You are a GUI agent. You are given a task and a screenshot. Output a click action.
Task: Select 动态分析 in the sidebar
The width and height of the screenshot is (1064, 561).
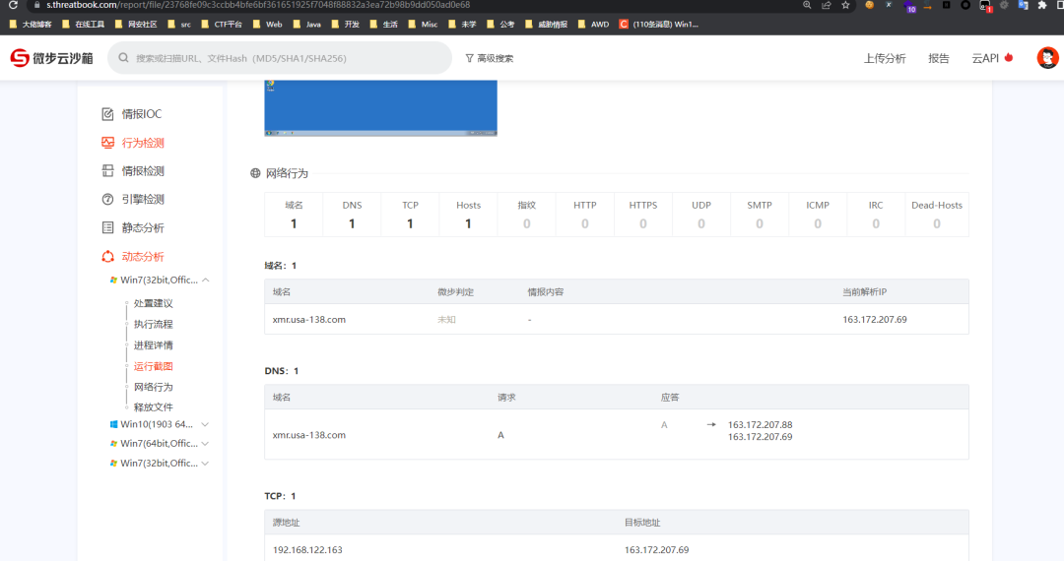pos(143,256)
